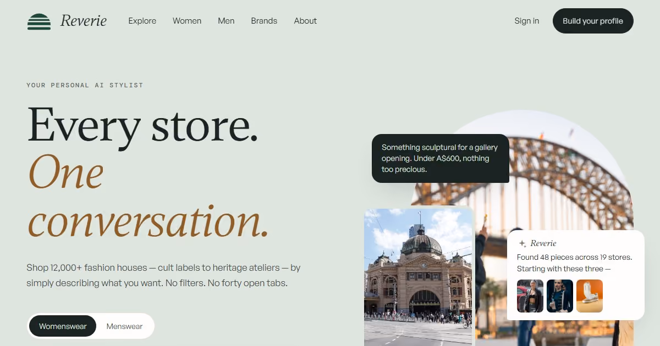
Task: Select the Womenswear toggle option
Action: [x=63, y=326]
